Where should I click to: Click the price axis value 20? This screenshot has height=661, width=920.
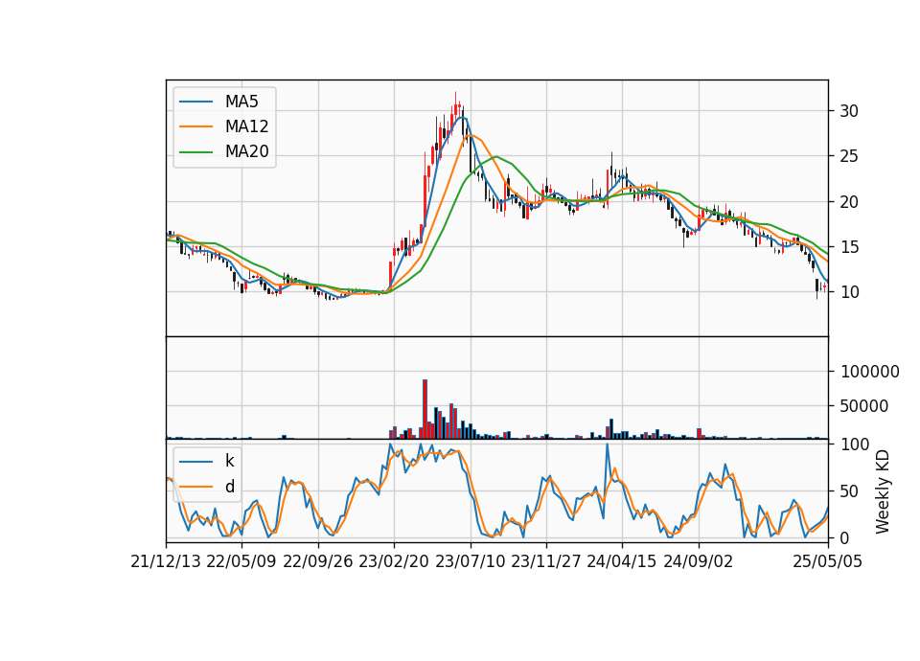coord(849,202)
